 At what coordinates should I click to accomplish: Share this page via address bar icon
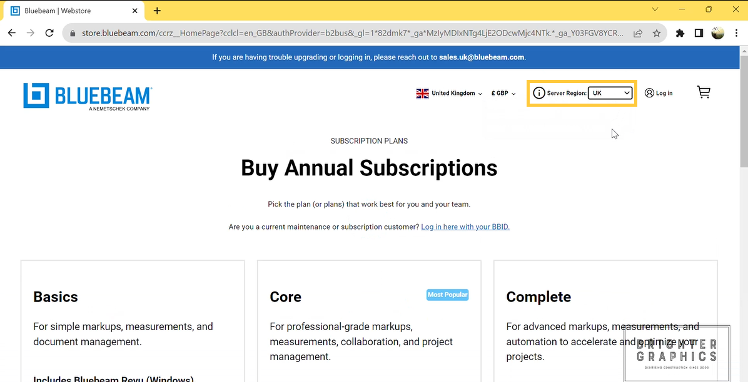click(638, 33)
